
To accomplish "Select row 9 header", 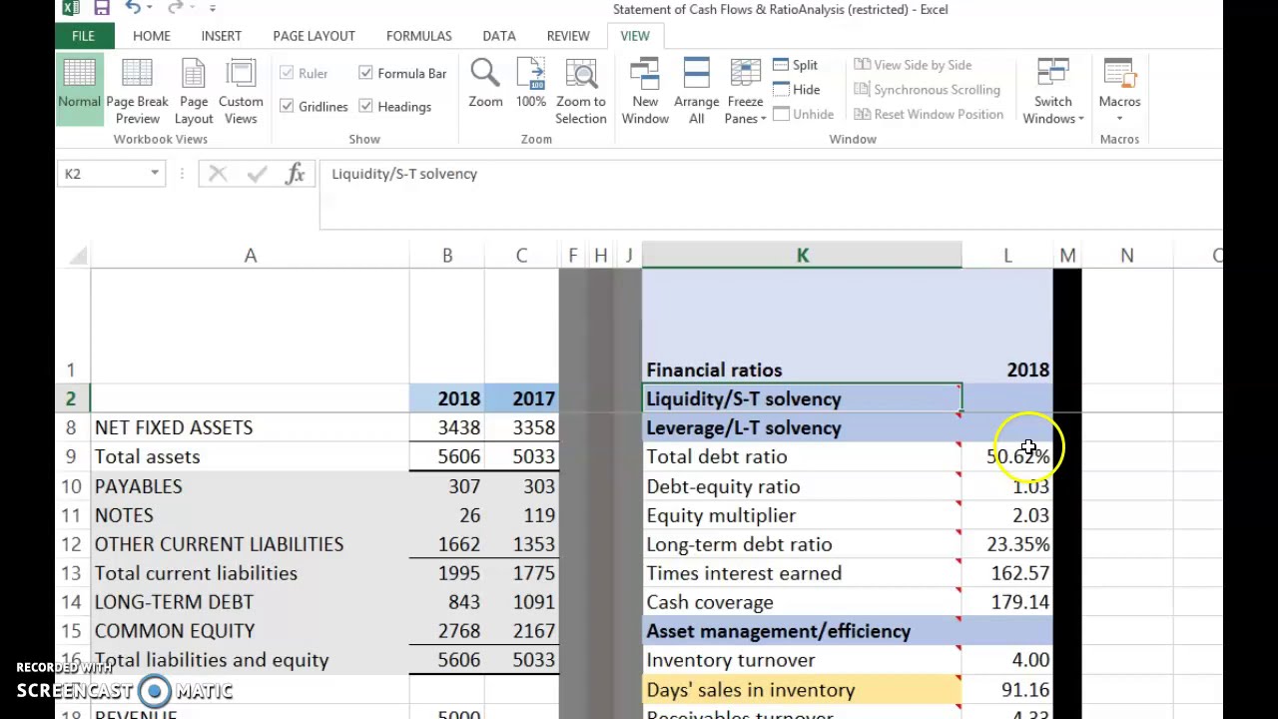I will (72, 456).
